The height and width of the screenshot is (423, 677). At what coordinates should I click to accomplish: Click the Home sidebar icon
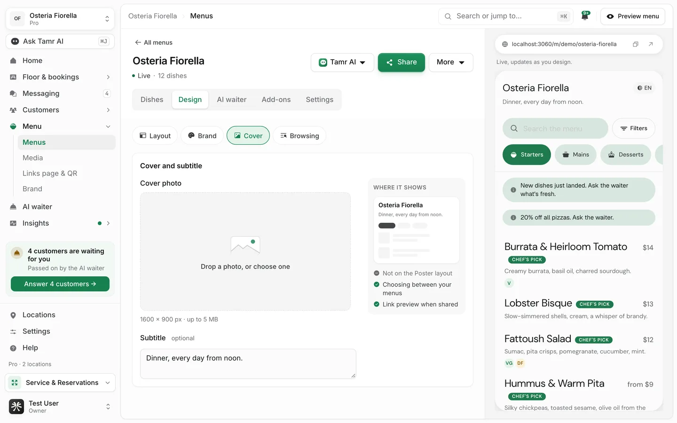(x=13, y=61)
